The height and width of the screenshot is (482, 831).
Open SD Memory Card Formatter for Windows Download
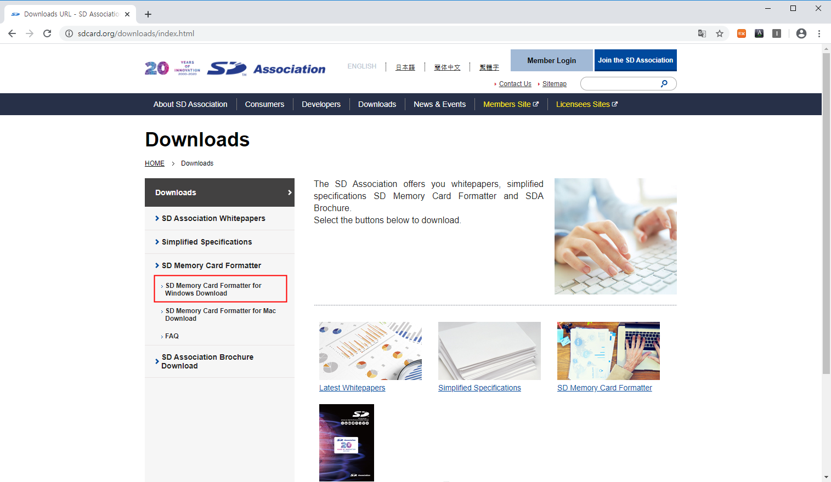221,289
